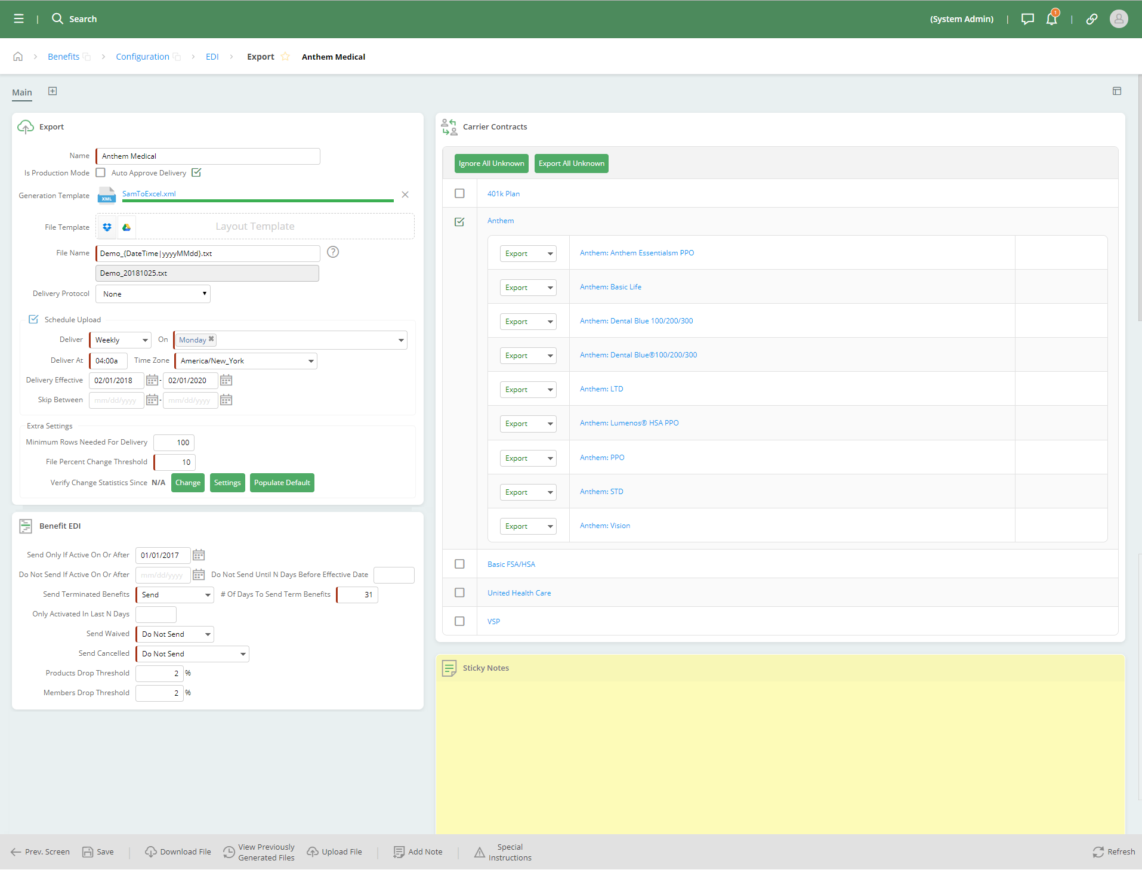Open the Delivery Protocol dropdown

tap(153, 294)
